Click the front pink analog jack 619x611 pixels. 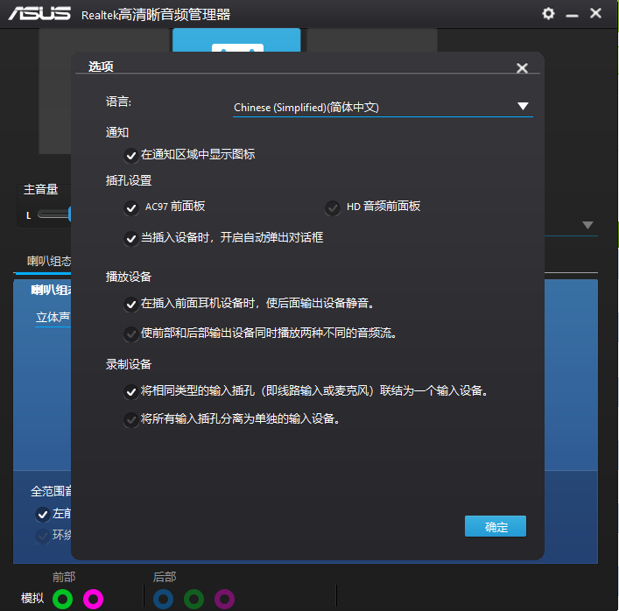[x=93, y=599]
